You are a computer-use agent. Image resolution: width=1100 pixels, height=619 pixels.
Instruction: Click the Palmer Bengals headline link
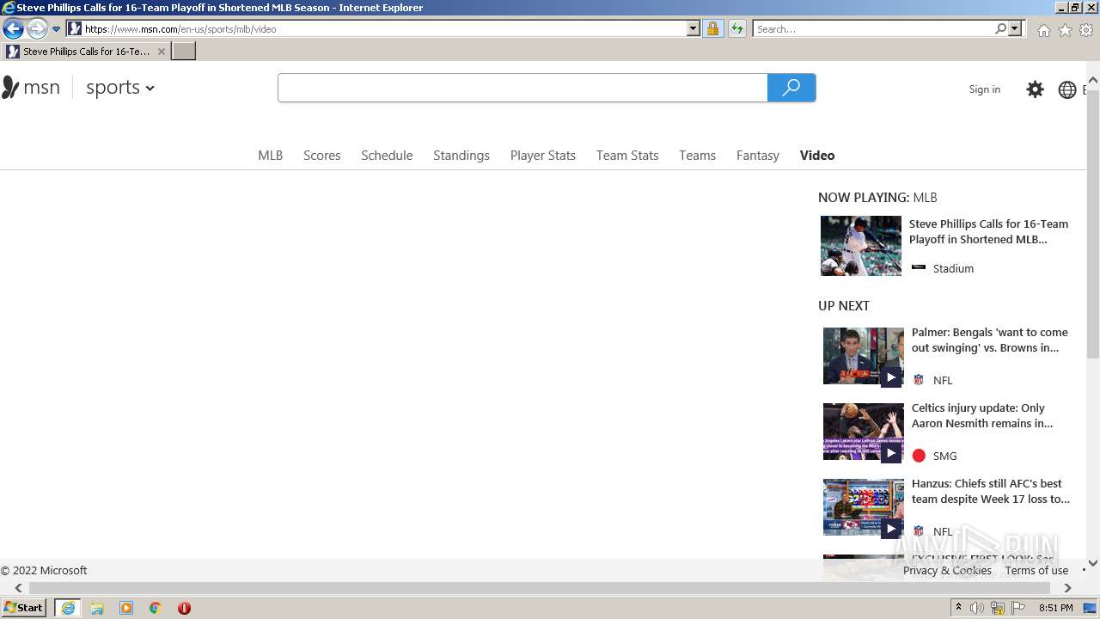(989, 340)
